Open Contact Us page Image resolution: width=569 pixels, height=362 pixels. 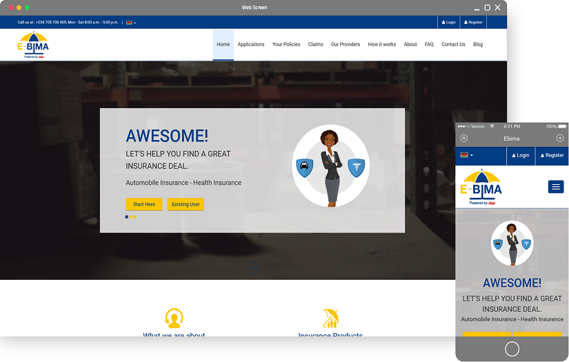tap(453, 44)
